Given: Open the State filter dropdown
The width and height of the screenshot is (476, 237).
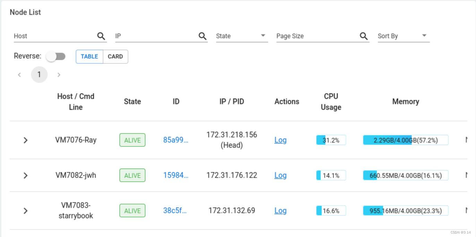Looking at the screenshot, I should (262, 36).
